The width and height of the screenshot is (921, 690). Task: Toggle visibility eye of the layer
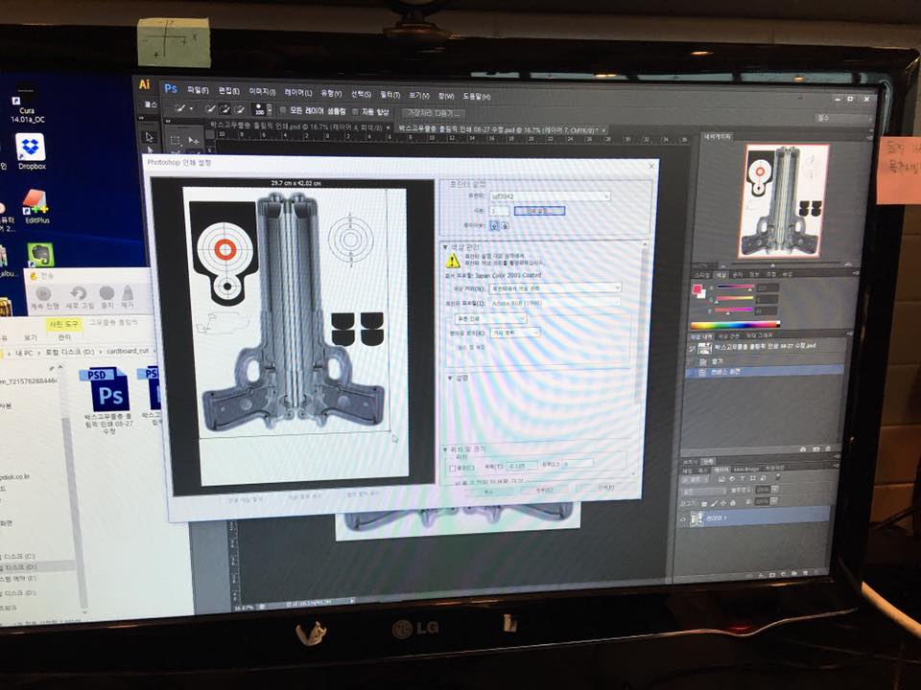[684, 518]
